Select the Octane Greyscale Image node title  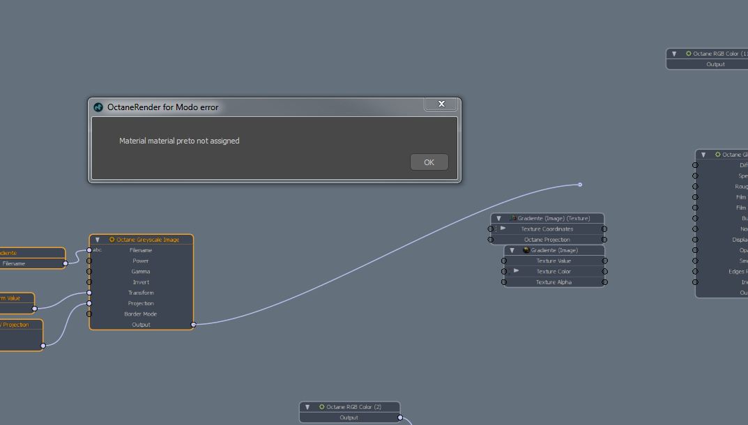click(148, 240)
